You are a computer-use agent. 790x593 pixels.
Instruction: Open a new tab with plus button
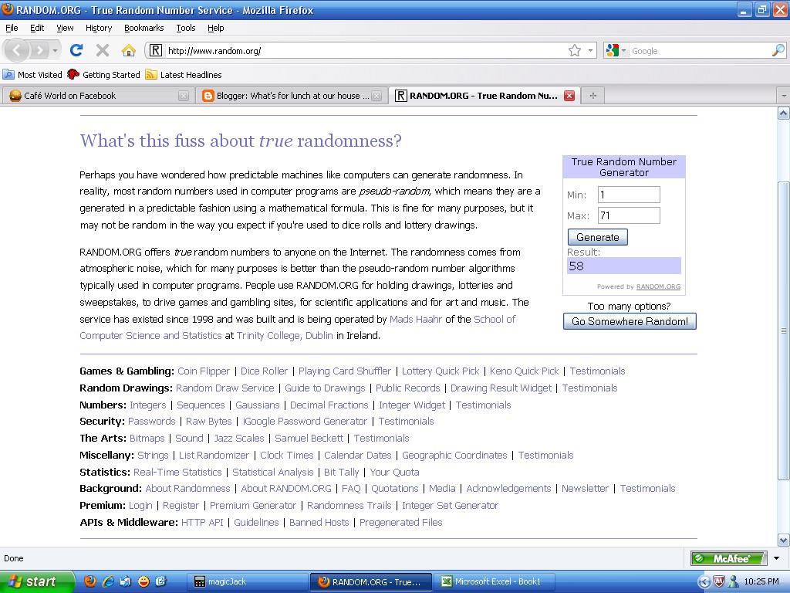coord(593,96)
